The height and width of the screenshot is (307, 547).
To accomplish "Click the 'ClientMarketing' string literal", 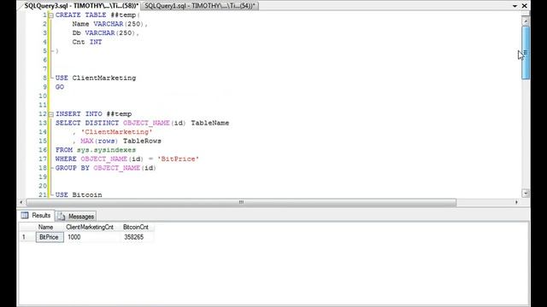I will pos(116,132).
